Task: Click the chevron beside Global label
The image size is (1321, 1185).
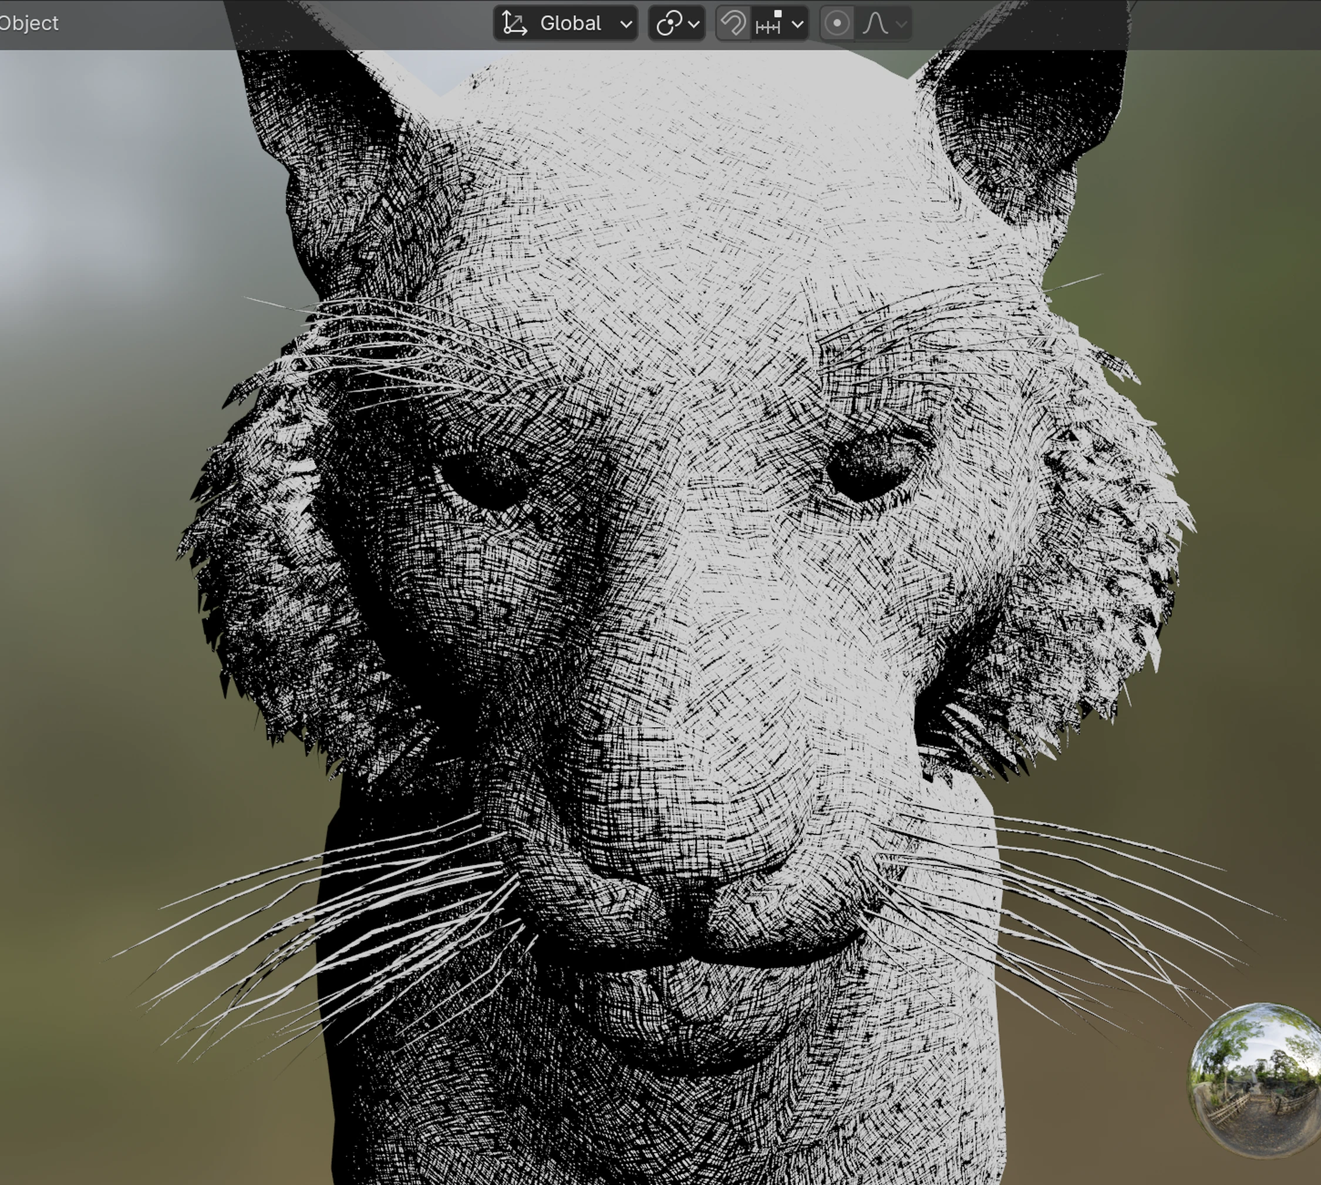Action: click(626, 25)
